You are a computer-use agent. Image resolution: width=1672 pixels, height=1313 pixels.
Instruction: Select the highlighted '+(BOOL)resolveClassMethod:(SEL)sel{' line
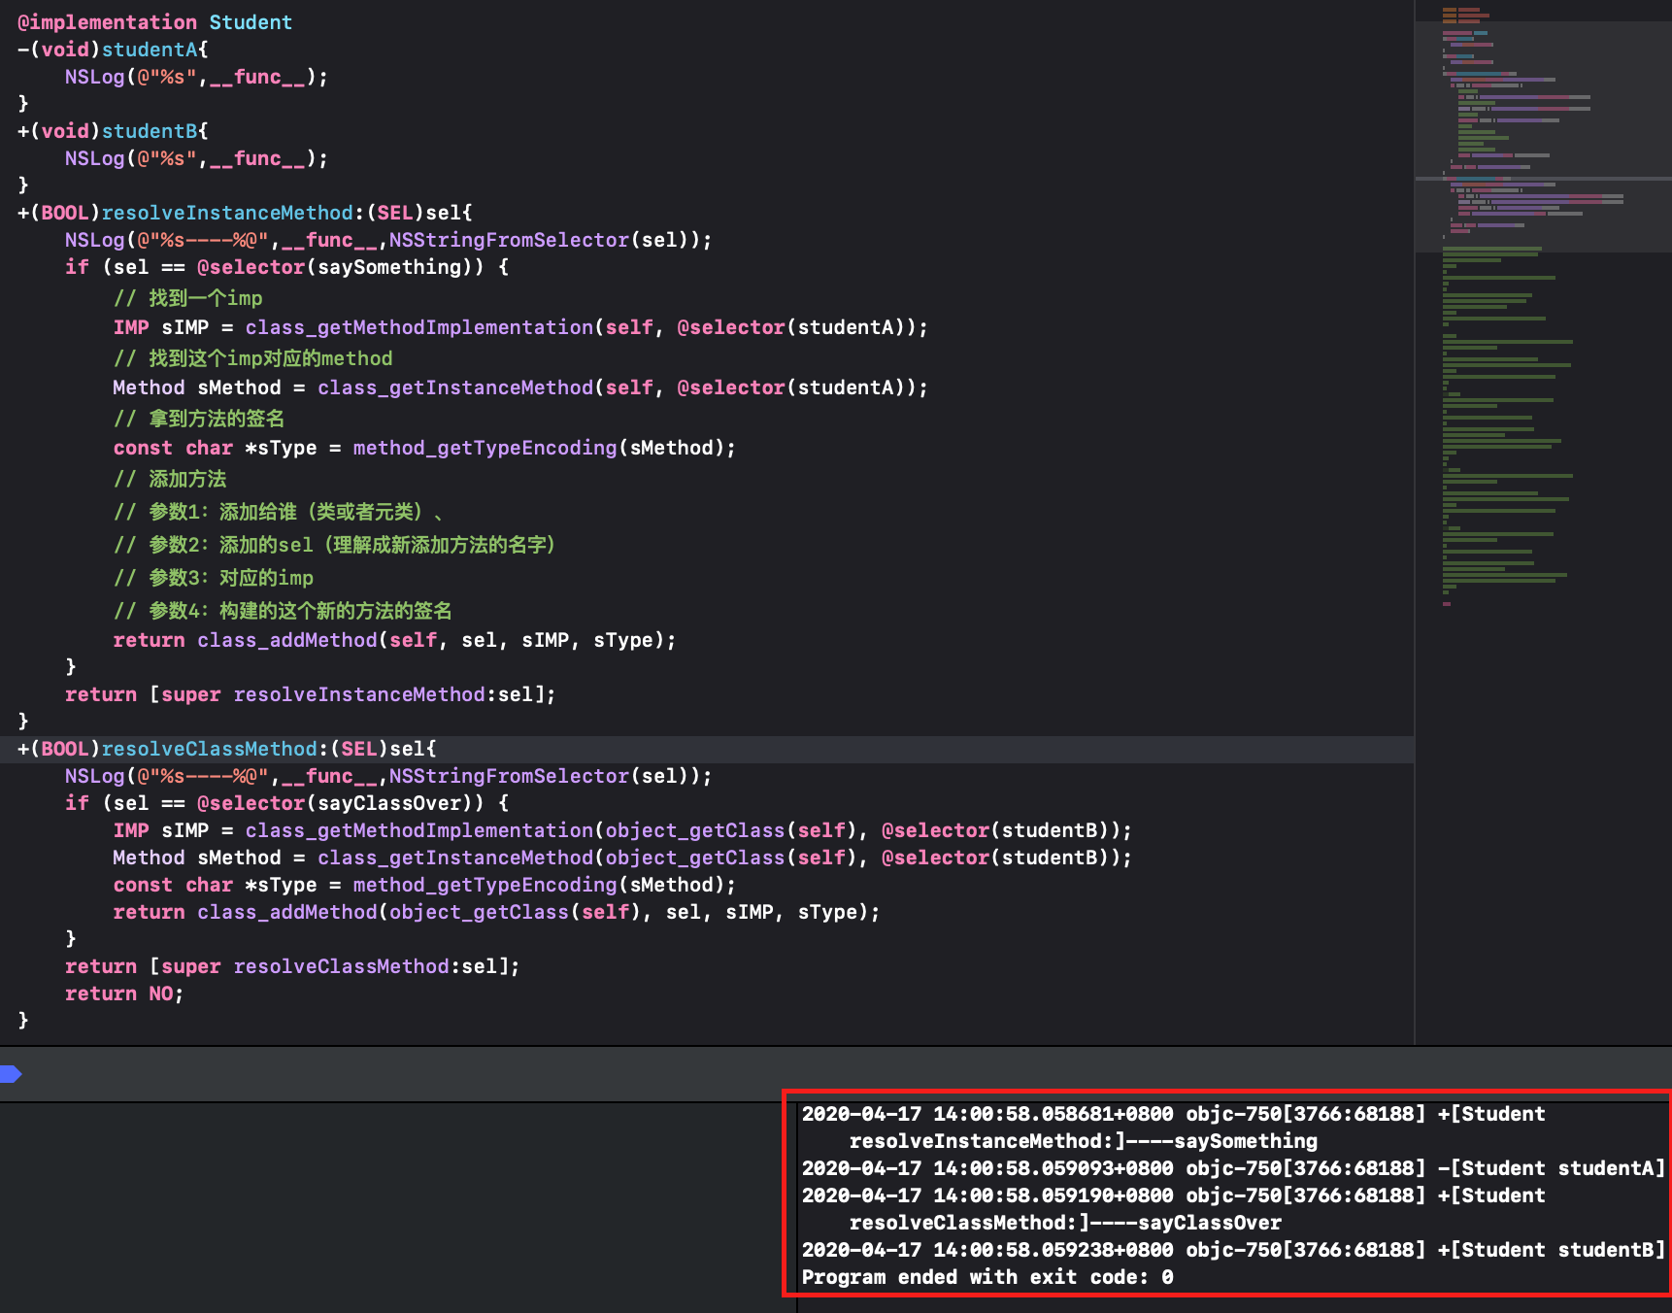coord(227,749)
